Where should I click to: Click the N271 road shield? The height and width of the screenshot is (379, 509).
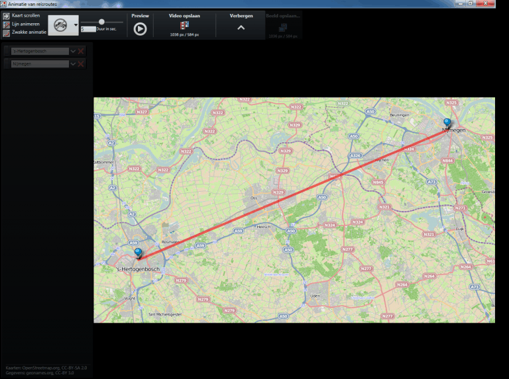click(x=460, y=208)
